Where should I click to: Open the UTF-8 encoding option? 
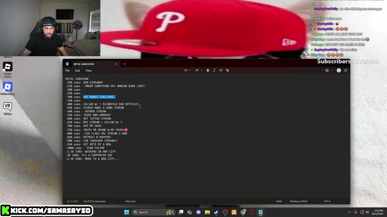(327, 201)
